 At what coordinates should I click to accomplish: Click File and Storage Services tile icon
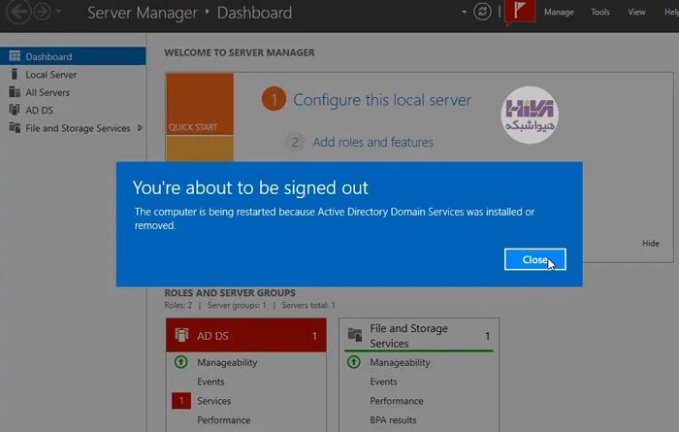tap(355, 335)
